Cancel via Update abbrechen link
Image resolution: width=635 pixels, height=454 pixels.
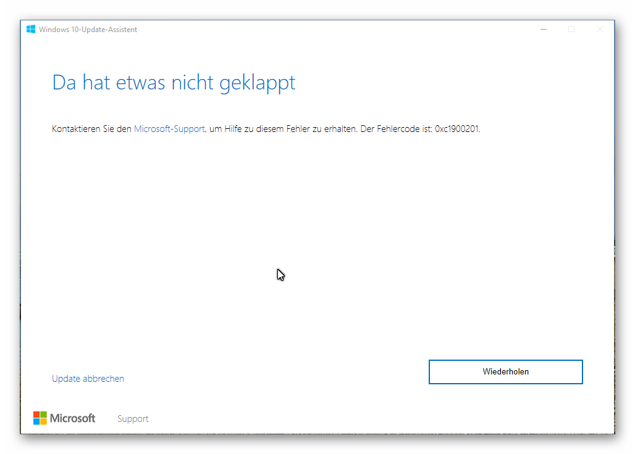tap(88, 379)
